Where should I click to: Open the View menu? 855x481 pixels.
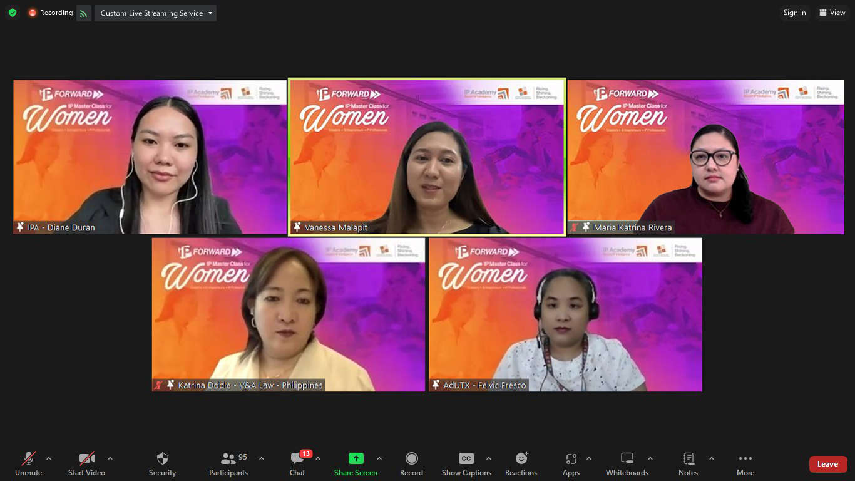[x=832, y=13]
